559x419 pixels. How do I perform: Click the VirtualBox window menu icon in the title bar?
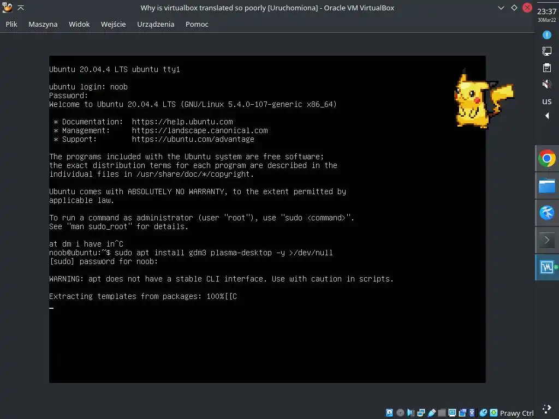[x=7, y=8]
